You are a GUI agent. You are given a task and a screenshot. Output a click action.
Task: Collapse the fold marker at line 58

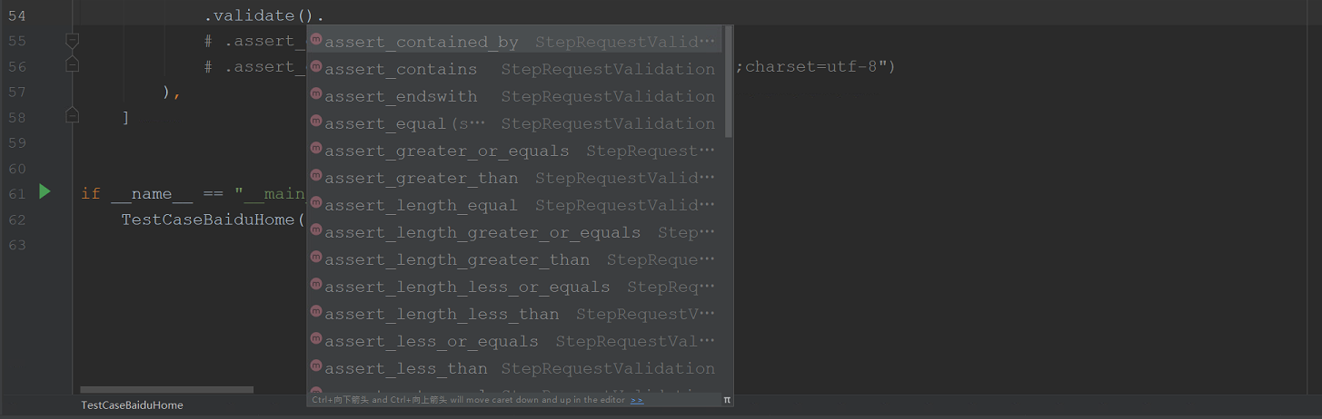(73, 115)
